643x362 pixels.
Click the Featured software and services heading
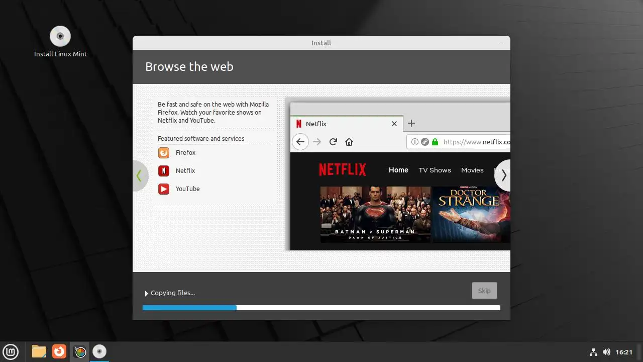coord(201,139)
